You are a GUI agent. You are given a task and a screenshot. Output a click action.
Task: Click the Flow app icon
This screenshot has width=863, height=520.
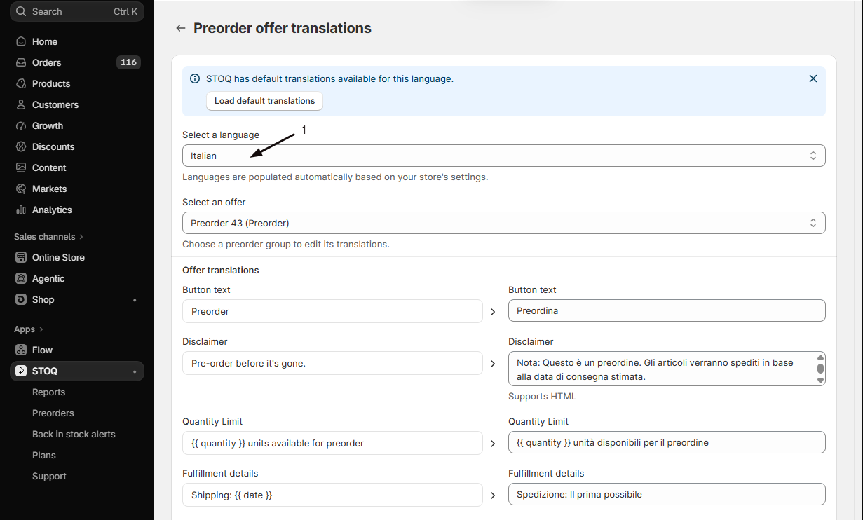(x=21, y=350)
